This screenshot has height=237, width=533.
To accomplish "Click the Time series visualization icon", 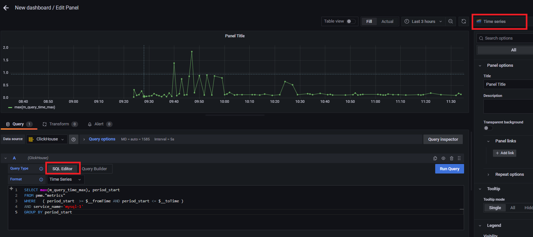I will [x=479, y=21].
